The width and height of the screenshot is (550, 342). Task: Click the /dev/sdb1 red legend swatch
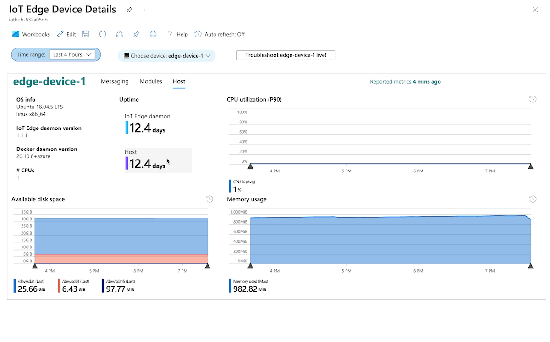[x=59, y=286]
